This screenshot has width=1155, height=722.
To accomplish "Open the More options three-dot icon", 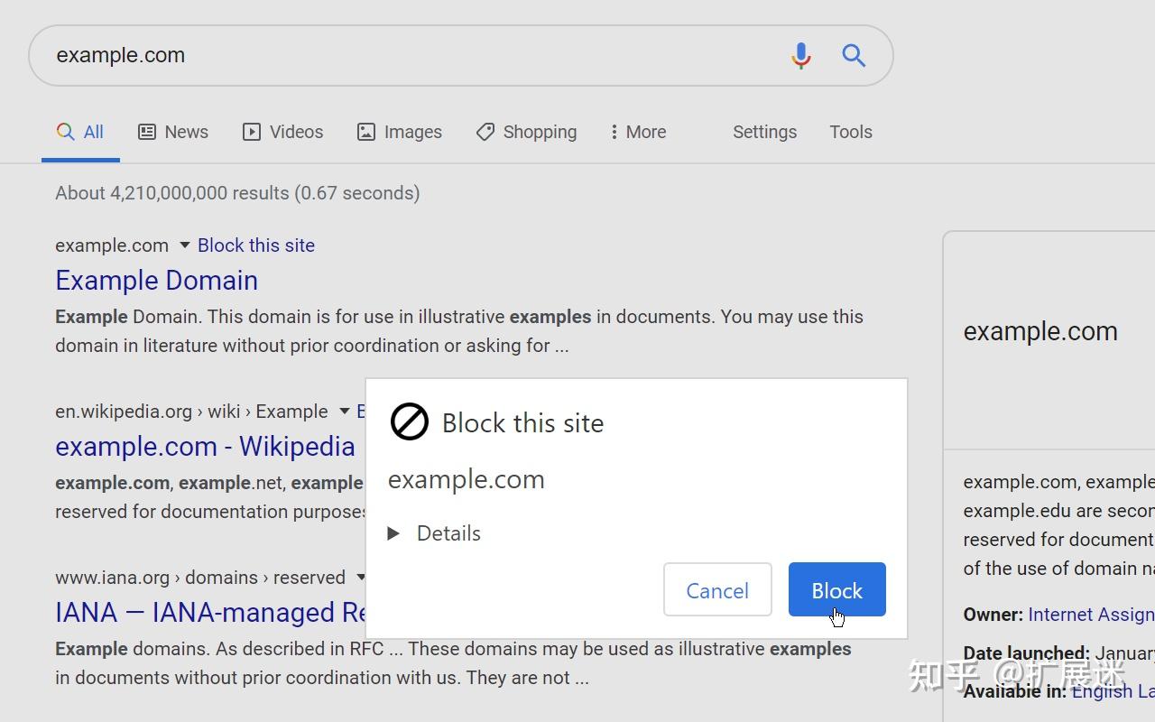I will click(x=613, y=132).
